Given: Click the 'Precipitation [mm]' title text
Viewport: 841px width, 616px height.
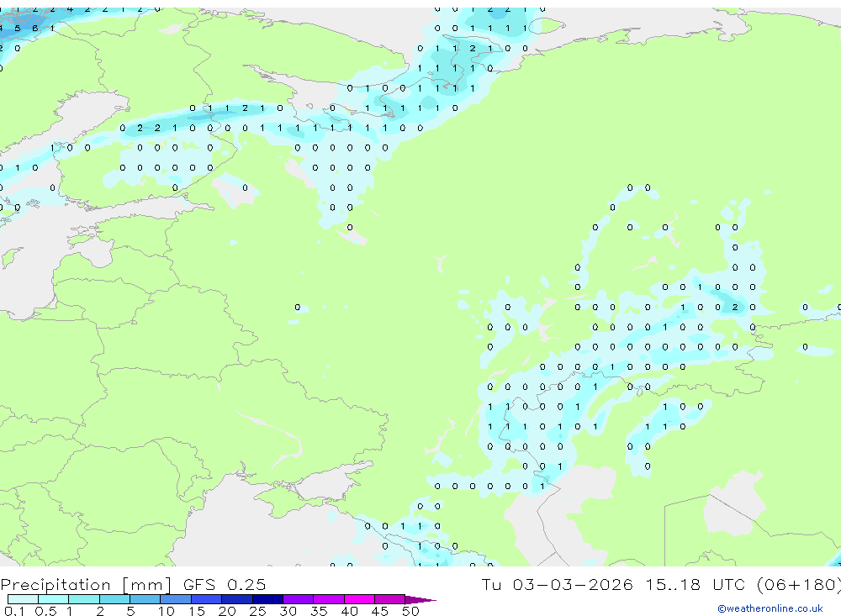Looking at the screenshot, I should click(86, 584).
